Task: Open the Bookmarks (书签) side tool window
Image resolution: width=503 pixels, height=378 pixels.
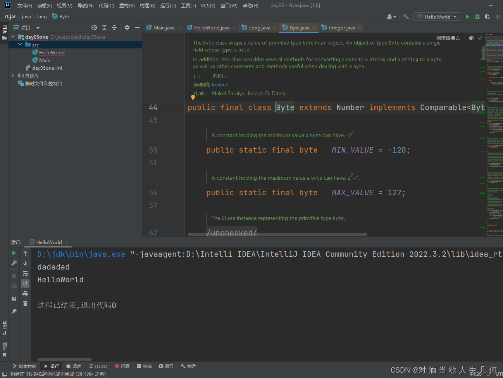Action: 4,350
